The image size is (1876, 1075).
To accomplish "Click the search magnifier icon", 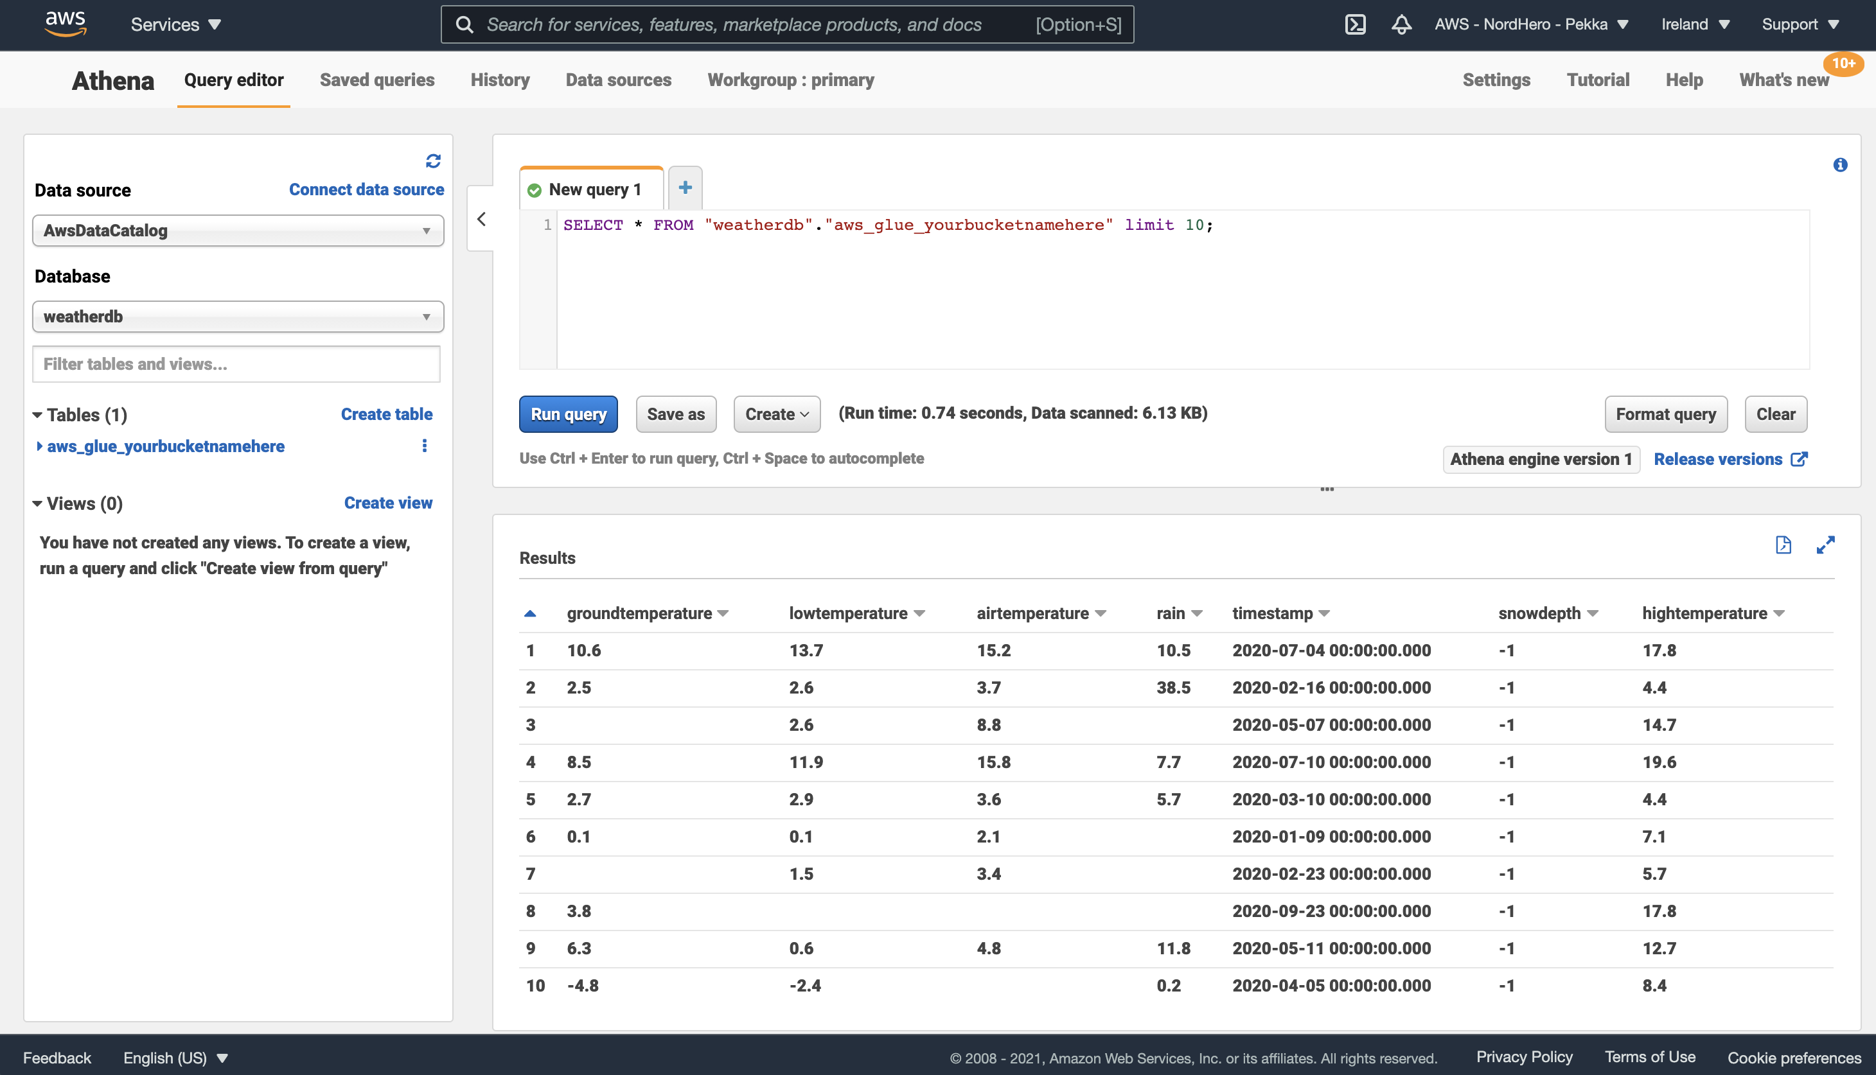I will click(x=464, y=24).
